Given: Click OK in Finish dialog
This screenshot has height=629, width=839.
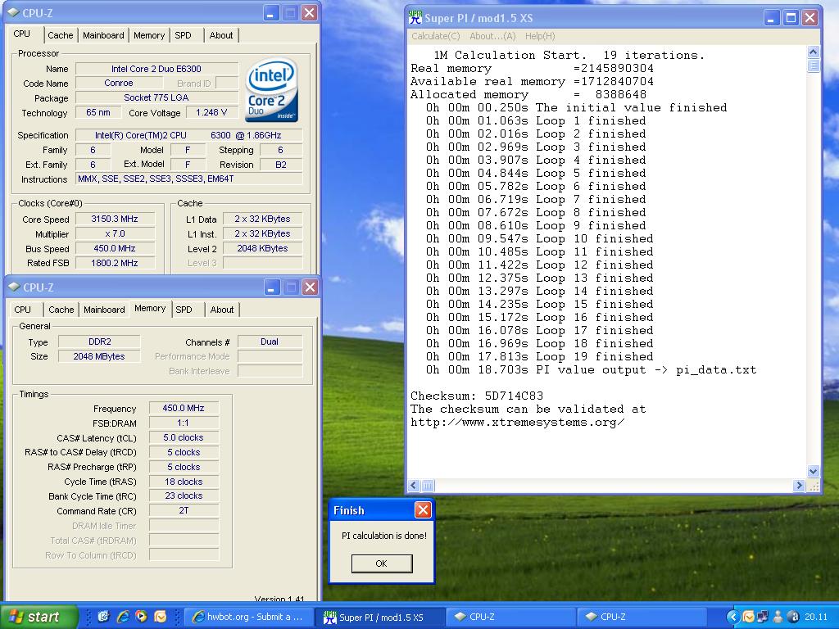Looking at the screenshot, I should (x=382, y=563).
